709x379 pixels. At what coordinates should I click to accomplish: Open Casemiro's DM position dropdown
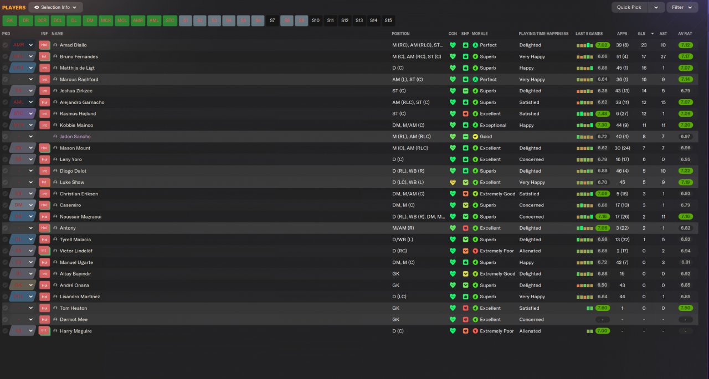[x=23, y=205]
